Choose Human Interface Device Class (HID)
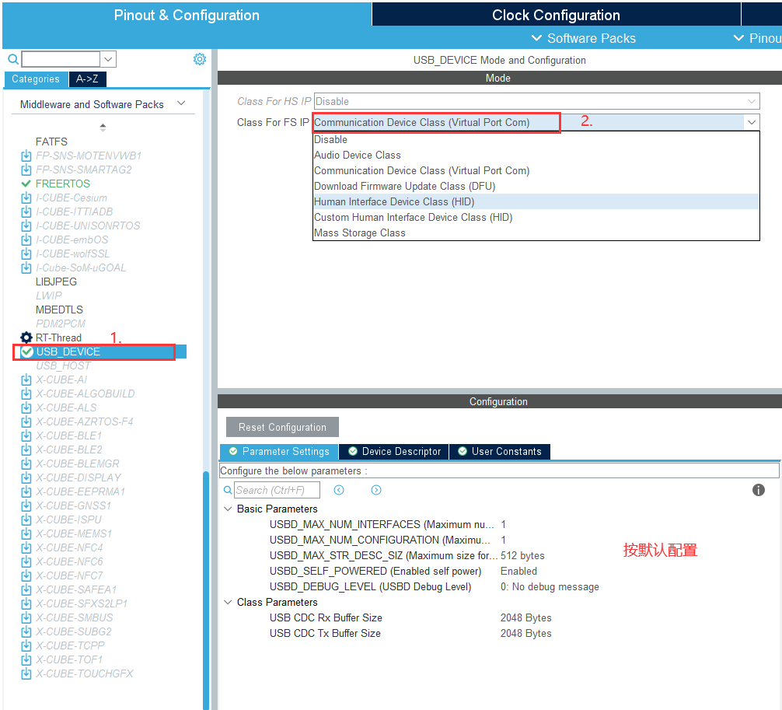 [x=536, y=201]
